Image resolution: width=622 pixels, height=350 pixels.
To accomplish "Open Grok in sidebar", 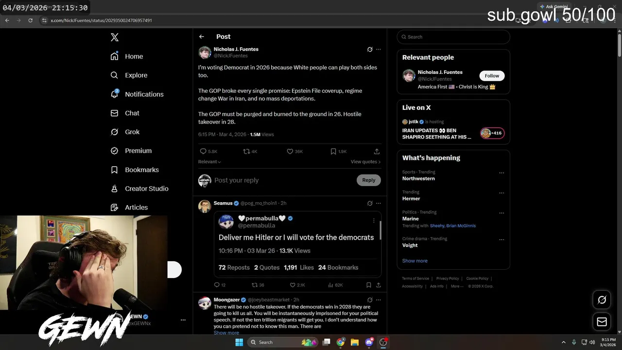I will pyautogui.click(x=125, y=132).
